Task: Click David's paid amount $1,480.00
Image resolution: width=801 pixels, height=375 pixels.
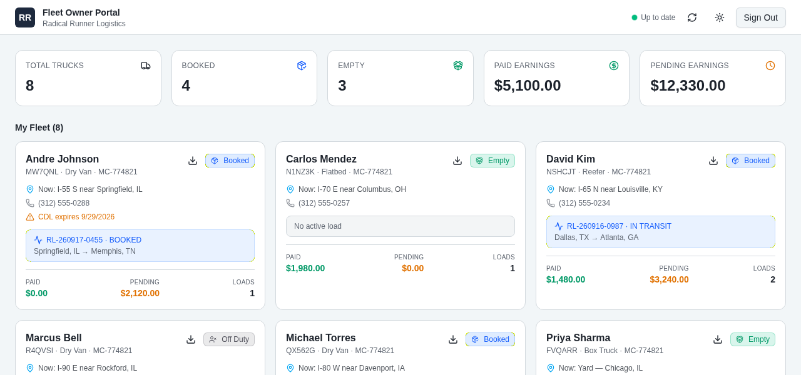Action: point(566,279)
